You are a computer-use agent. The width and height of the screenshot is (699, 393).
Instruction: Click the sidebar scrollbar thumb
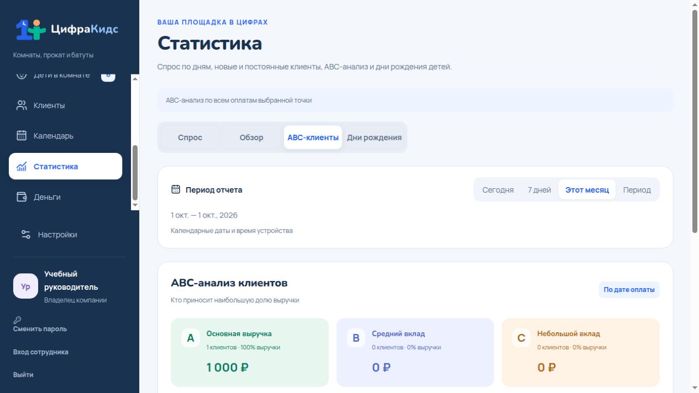click(135, 172)
